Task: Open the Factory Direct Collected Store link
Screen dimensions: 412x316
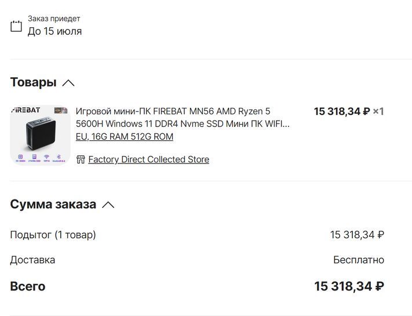Action: 148,159
